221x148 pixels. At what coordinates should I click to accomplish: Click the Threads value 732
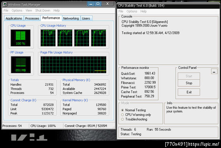(x=51, y=89)
